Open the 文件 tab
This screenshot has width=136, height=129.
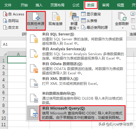(x=8, y=5)
